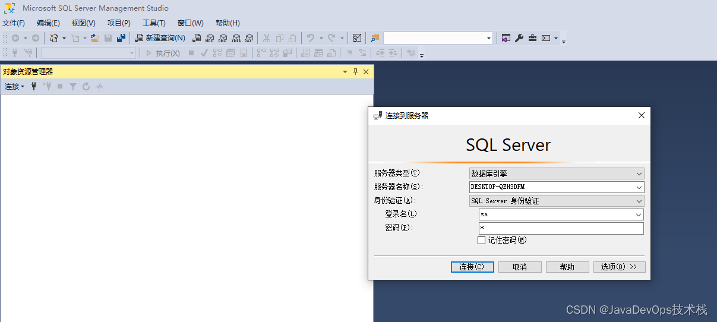The width and height of the screenshot is (717, 322).
Task: Open the 窗口(W) menu
Action: click(x=191, y=23)
